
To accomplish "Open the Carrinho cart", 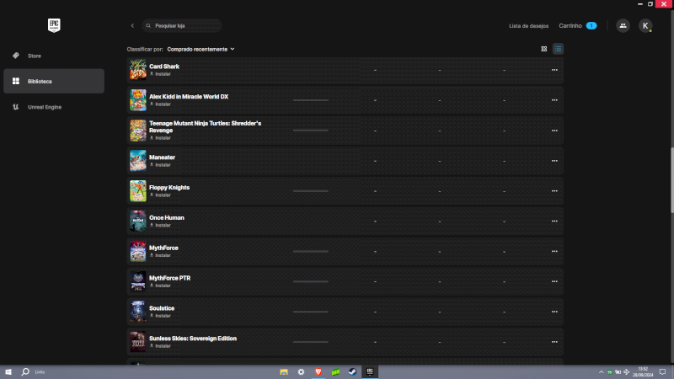I will 578,26.
